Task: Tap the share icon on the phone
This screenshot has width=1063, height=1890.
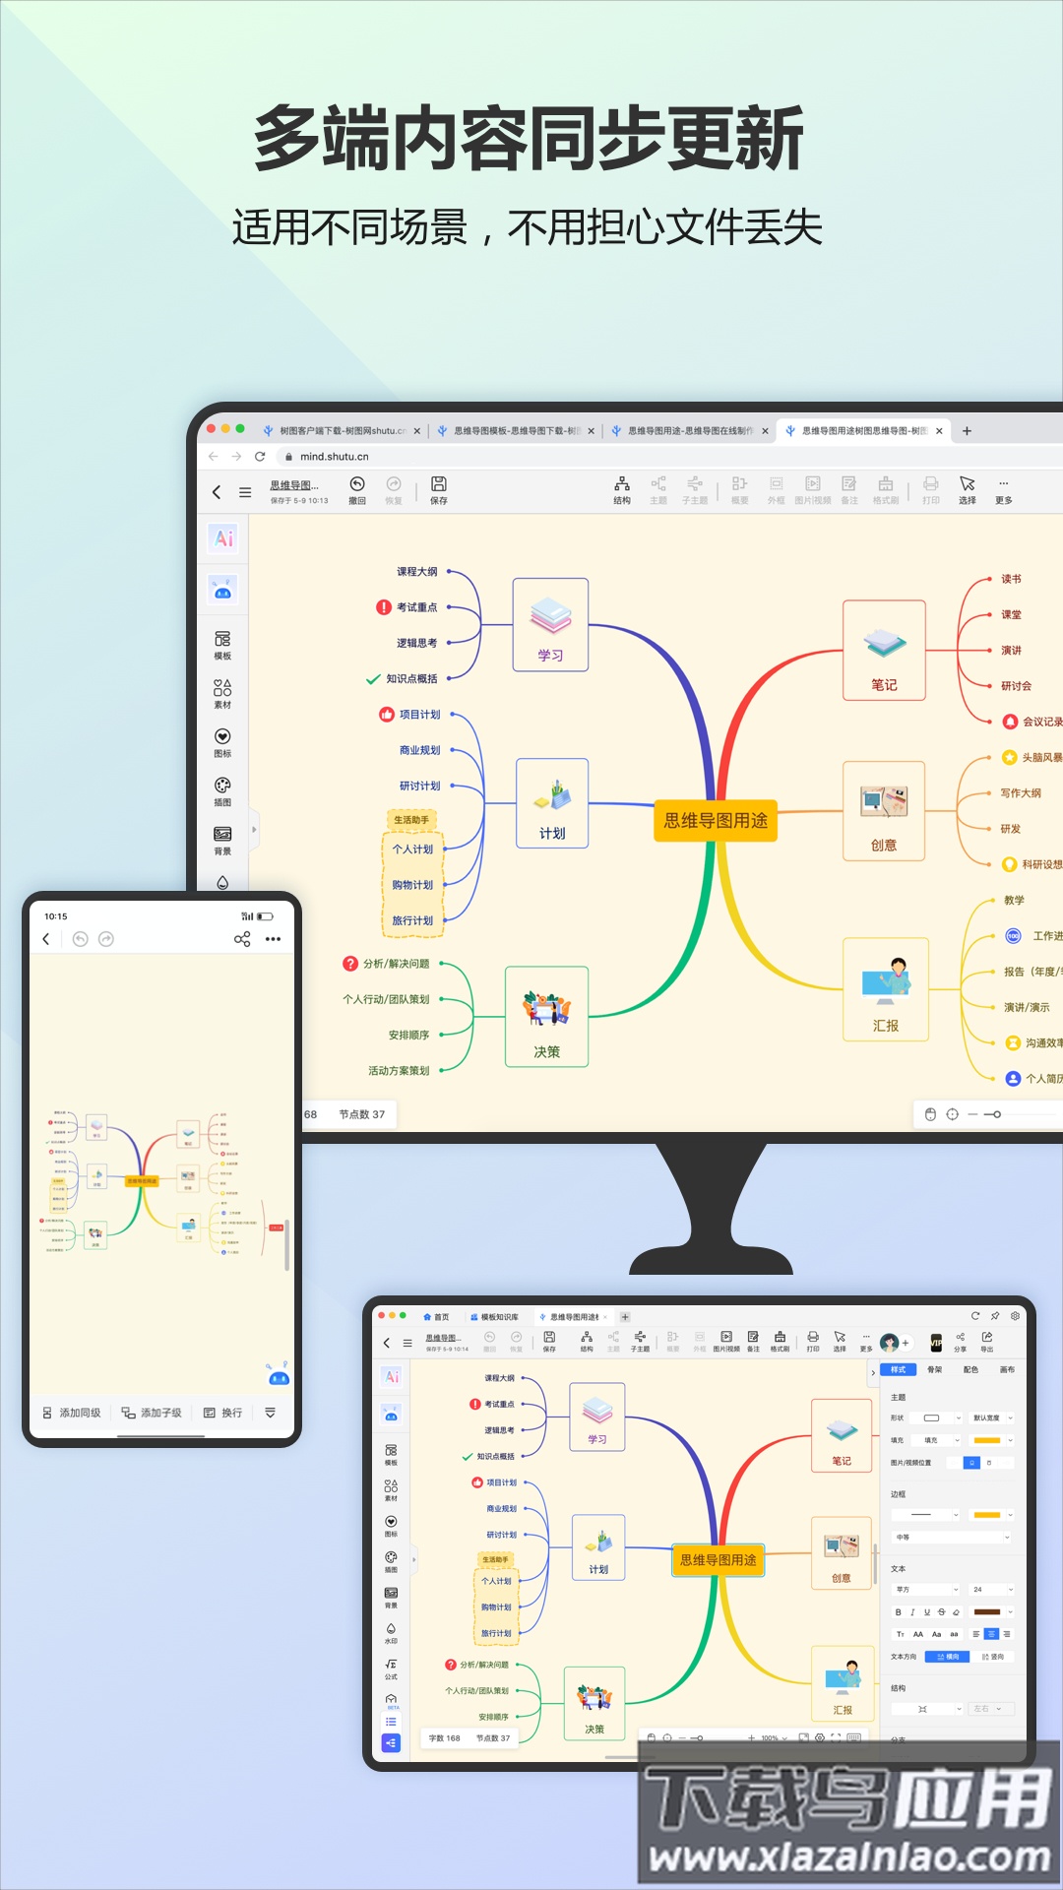Action: [242, 939]
